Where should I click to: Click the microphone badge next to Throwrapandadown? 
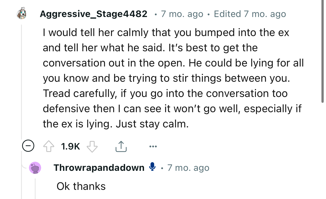[x=152, y=167]
